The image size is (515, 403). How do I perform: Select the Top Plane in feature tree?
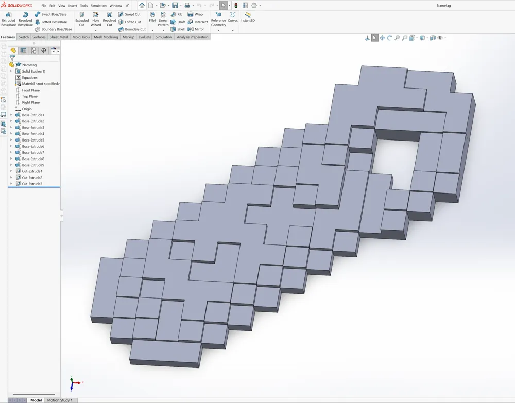tap(27, 96)
